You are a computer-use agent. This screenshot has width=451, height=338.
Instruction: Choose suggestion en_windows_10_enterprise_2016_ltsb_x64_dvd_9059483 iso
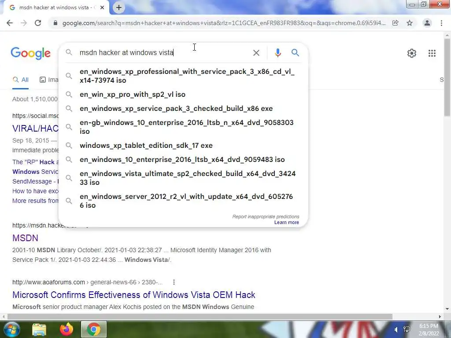coord(183,159)
